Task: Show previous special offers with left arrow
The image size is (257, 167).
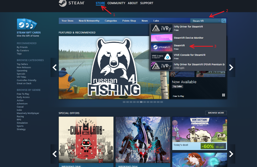Action: 55,153
